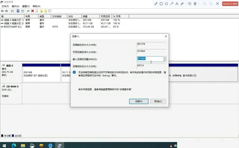The image size is (239, 148).
Task: Click the Windows Security shield tray icon
Action: [175, 145]
